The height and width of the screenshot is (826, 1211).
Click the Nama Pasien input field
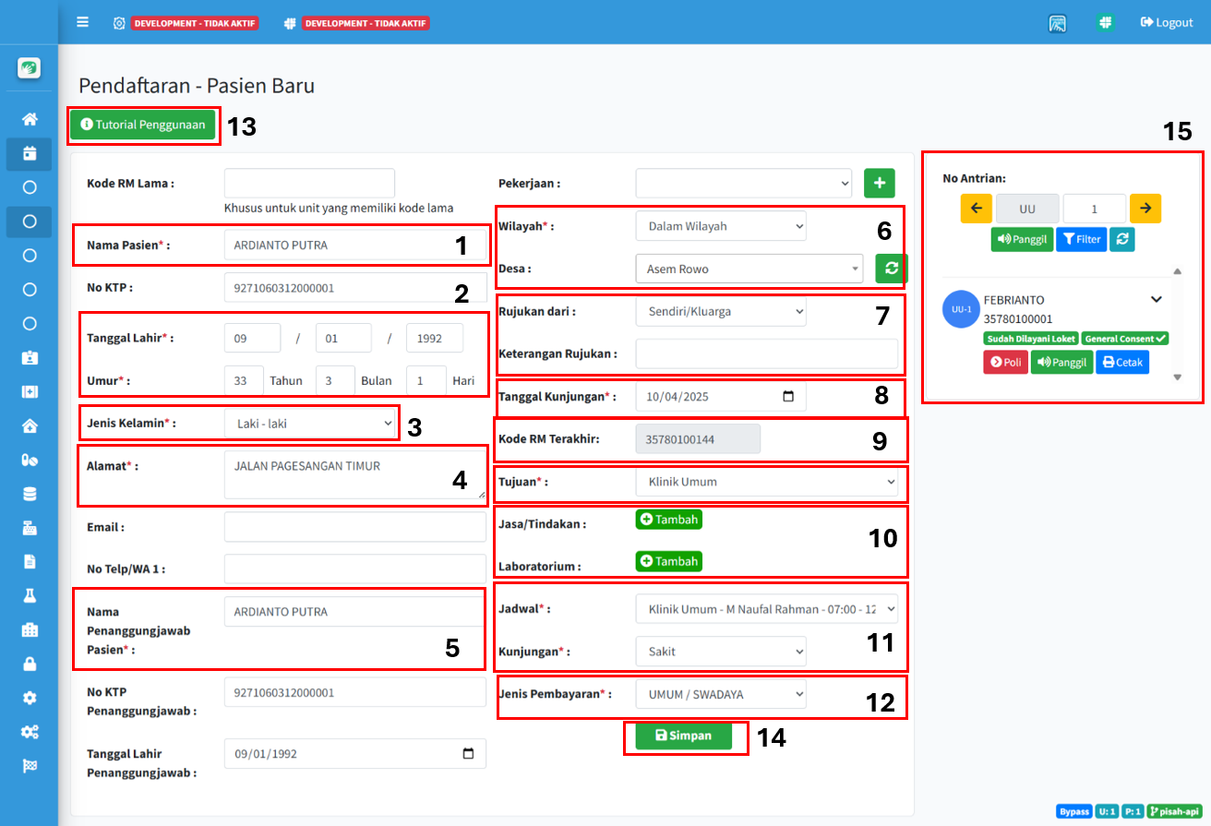(x=354, y=245)
